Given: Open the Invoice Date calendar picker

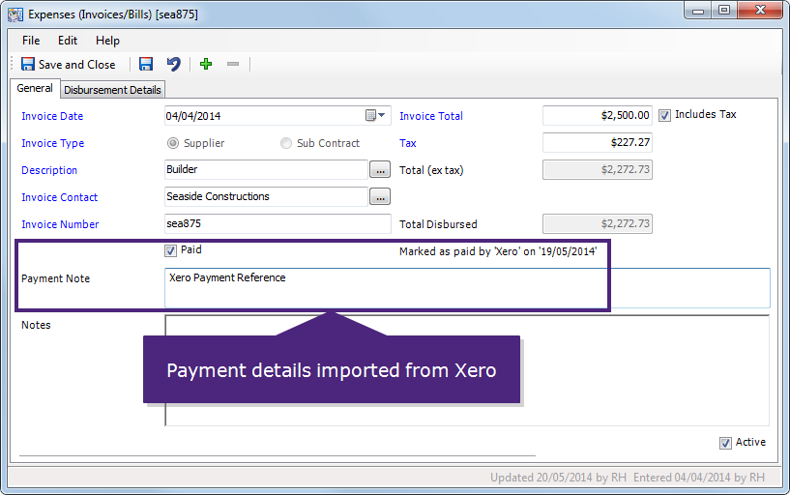Looking at the screenshot, I should 375,116.
